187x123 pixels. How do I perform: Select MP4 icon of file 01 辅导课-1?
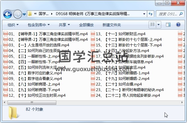6,34
